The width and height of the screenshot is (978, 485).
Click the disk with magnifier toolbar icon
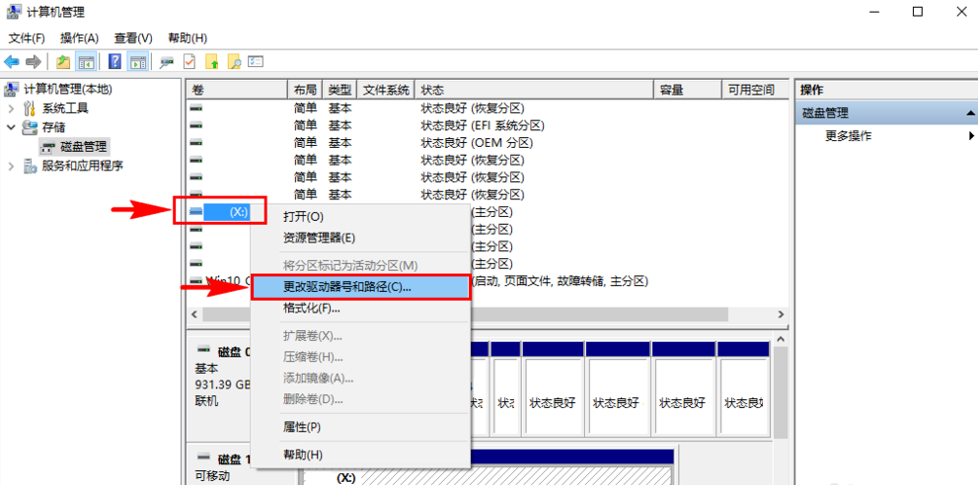point(167,62)
